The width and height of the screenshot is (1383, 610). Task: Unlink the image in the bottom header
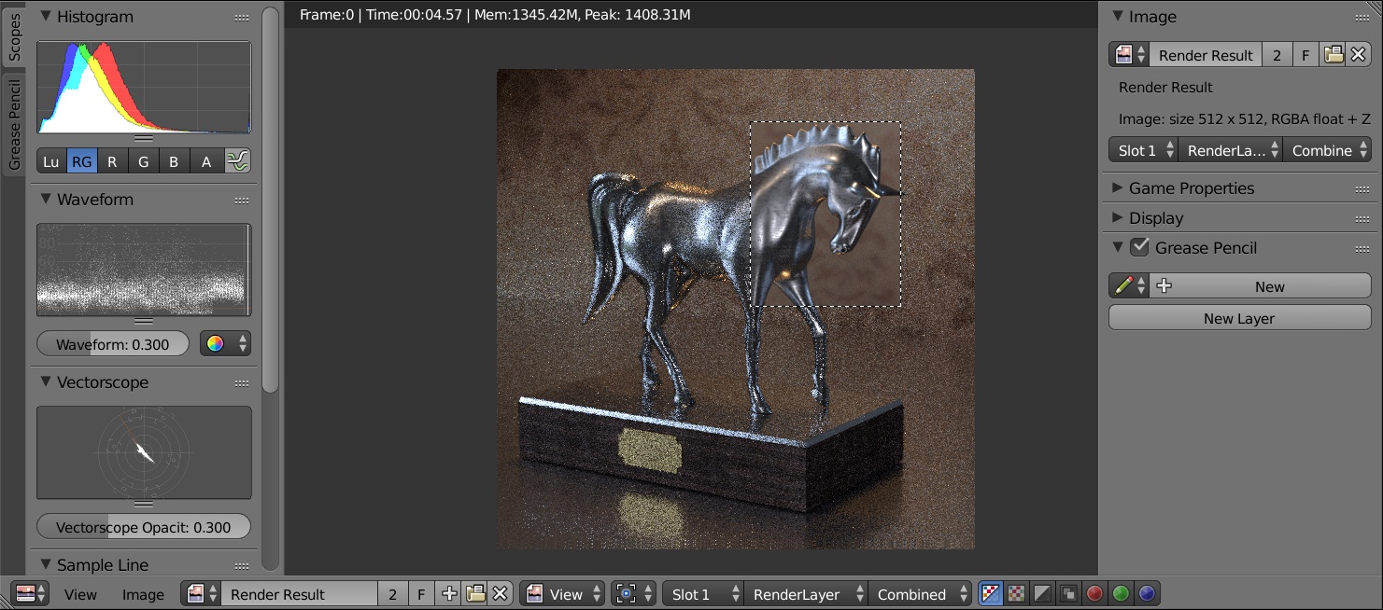501,594
